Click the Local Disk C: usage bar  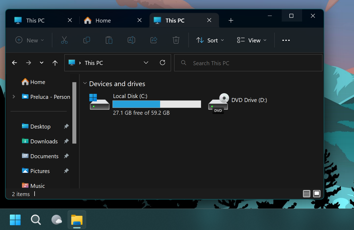156,104
